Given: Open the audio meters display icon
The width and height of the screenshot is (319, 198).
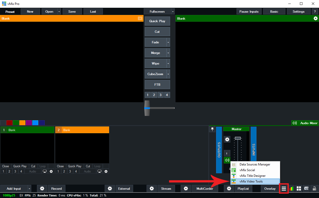Looking at the screenshot, I should 292,189.
